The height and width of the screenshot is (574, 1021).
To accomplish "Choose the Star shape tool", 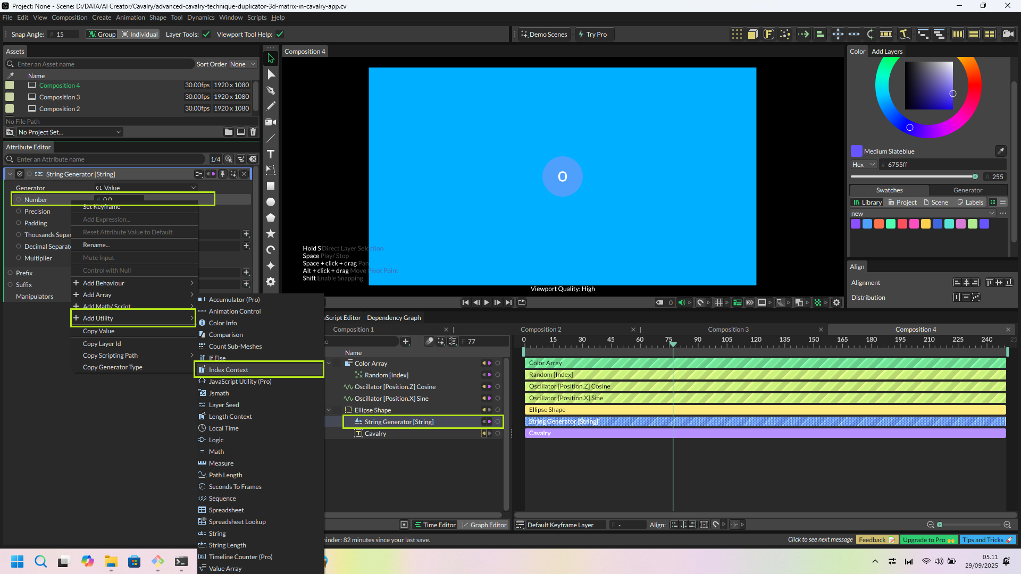I will pyautogui.click(x=271, y=234).
